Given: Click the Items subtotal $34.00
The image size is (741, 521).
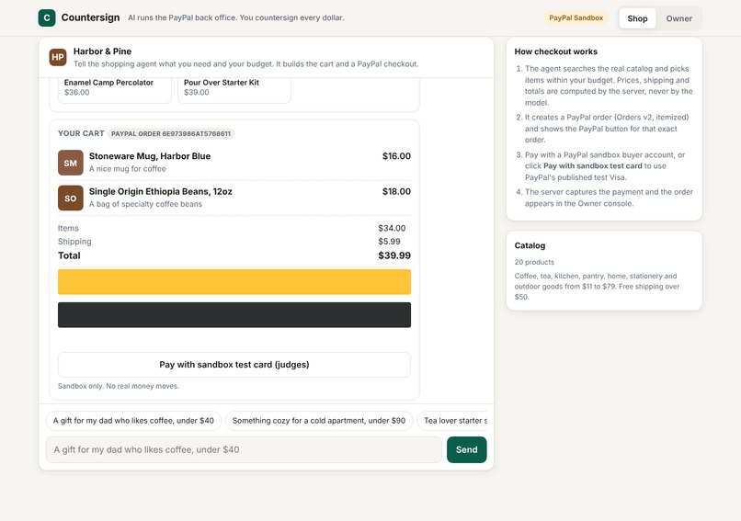Looking at the screenshot, I should 392,228.
